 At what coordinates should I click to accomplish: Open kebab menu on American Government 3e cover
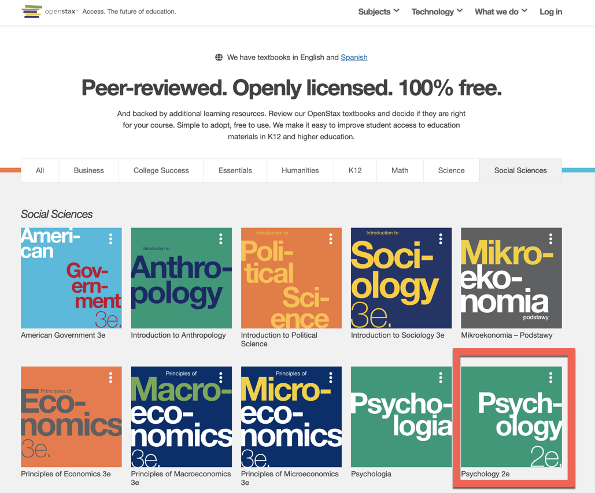pos(112,238)
